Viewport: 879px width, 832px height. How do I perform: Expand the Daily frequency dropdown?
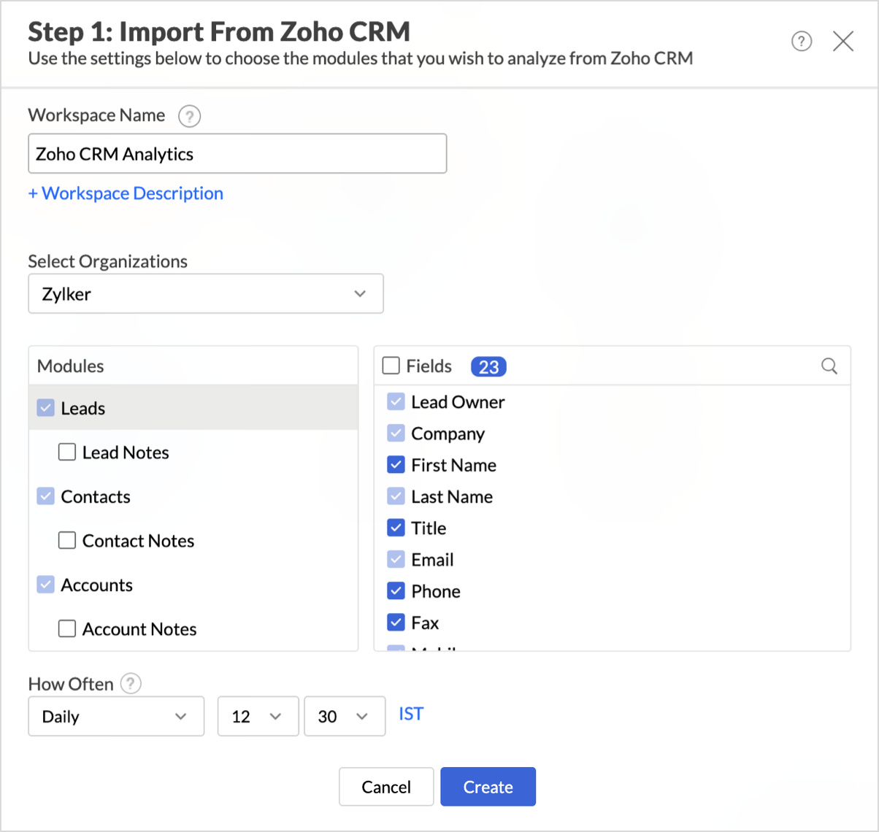tap(116, 717)
